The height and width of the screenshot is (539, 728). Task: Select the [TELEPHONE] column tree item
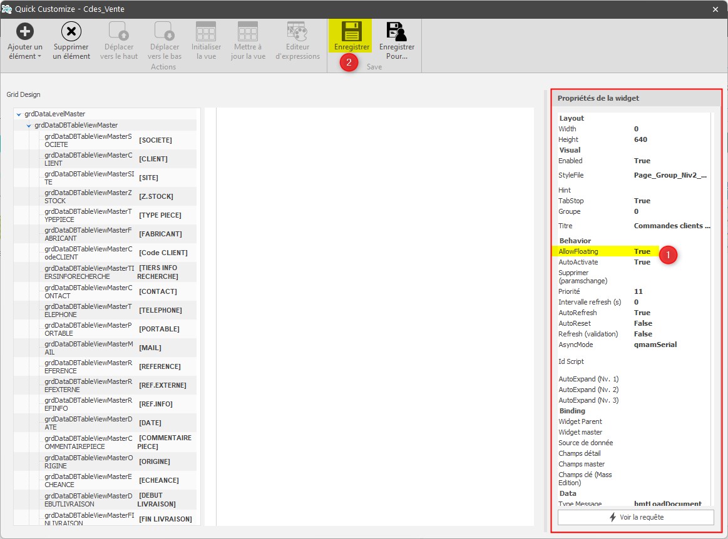click(160, 310)
